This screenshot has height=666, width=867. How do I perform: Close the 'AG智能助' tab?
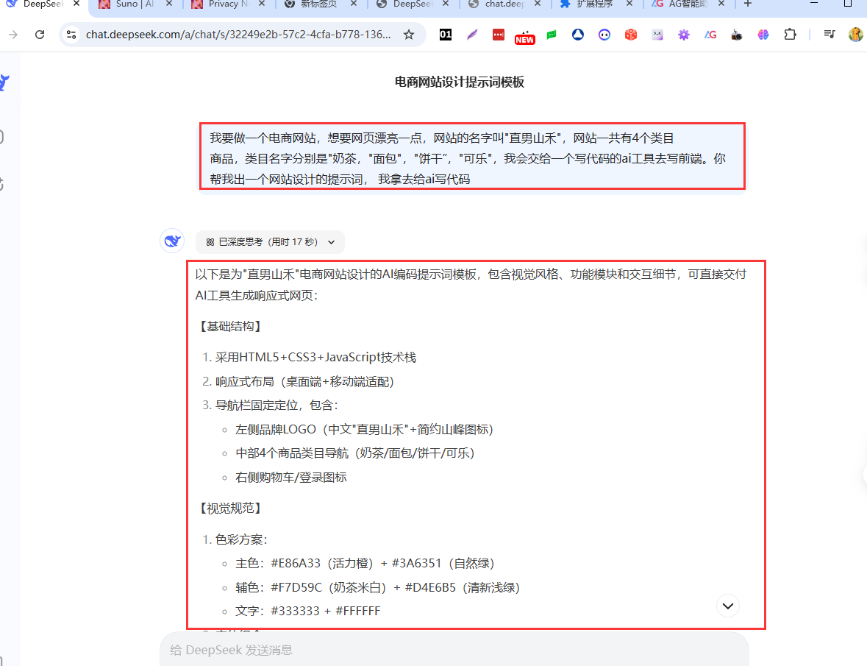(x=721, y=4)
